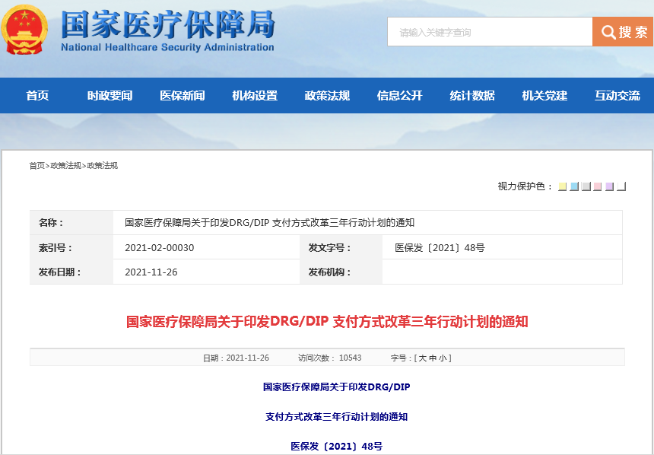Image resolution: width=654 pixels, height=455 pixels.
Task: Click index number 2021-02-00030
Action: click(x=160, y=248)
